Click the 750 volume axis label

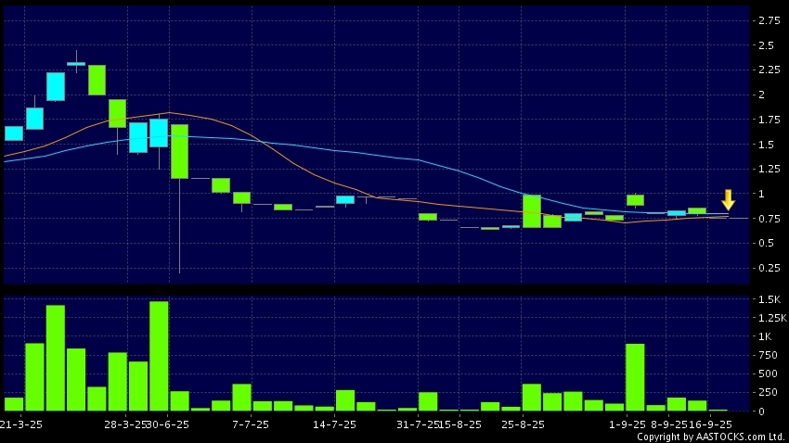tap(768, 355)
